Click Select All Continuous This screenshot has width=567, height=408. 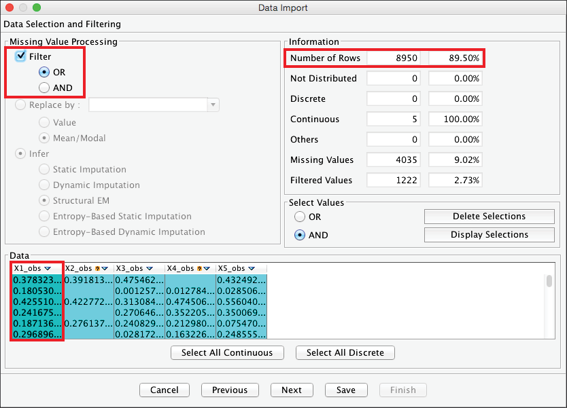226,353
